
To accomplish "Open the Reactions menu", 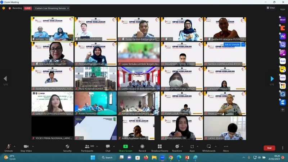I will pos(177,148).
